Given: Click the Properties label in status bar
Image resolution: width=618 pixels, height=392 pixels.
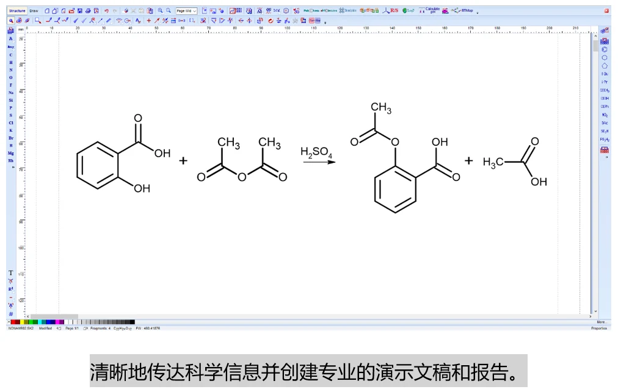Looking at the screenshot, I should (x=598, y=328).
